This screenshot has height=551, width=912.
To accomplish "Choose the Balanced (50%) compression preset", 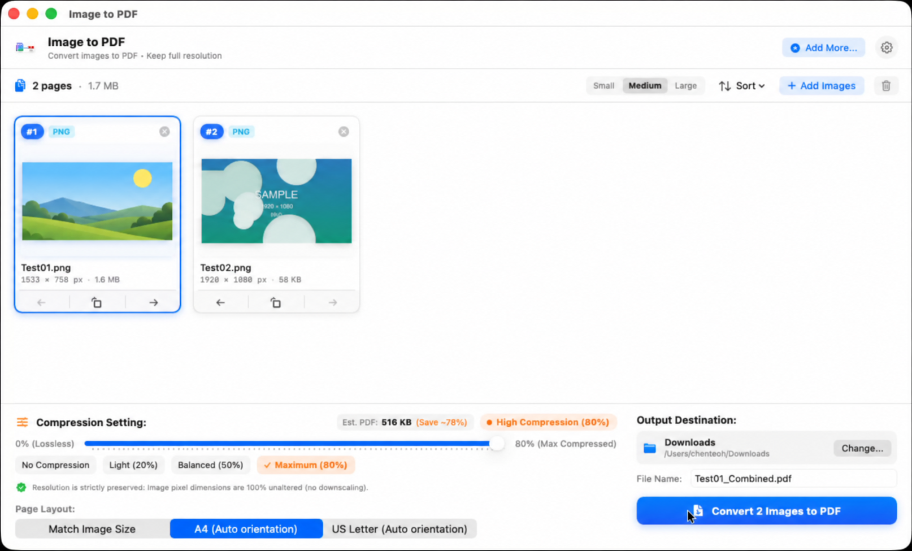I will click(x=210, y=465).
